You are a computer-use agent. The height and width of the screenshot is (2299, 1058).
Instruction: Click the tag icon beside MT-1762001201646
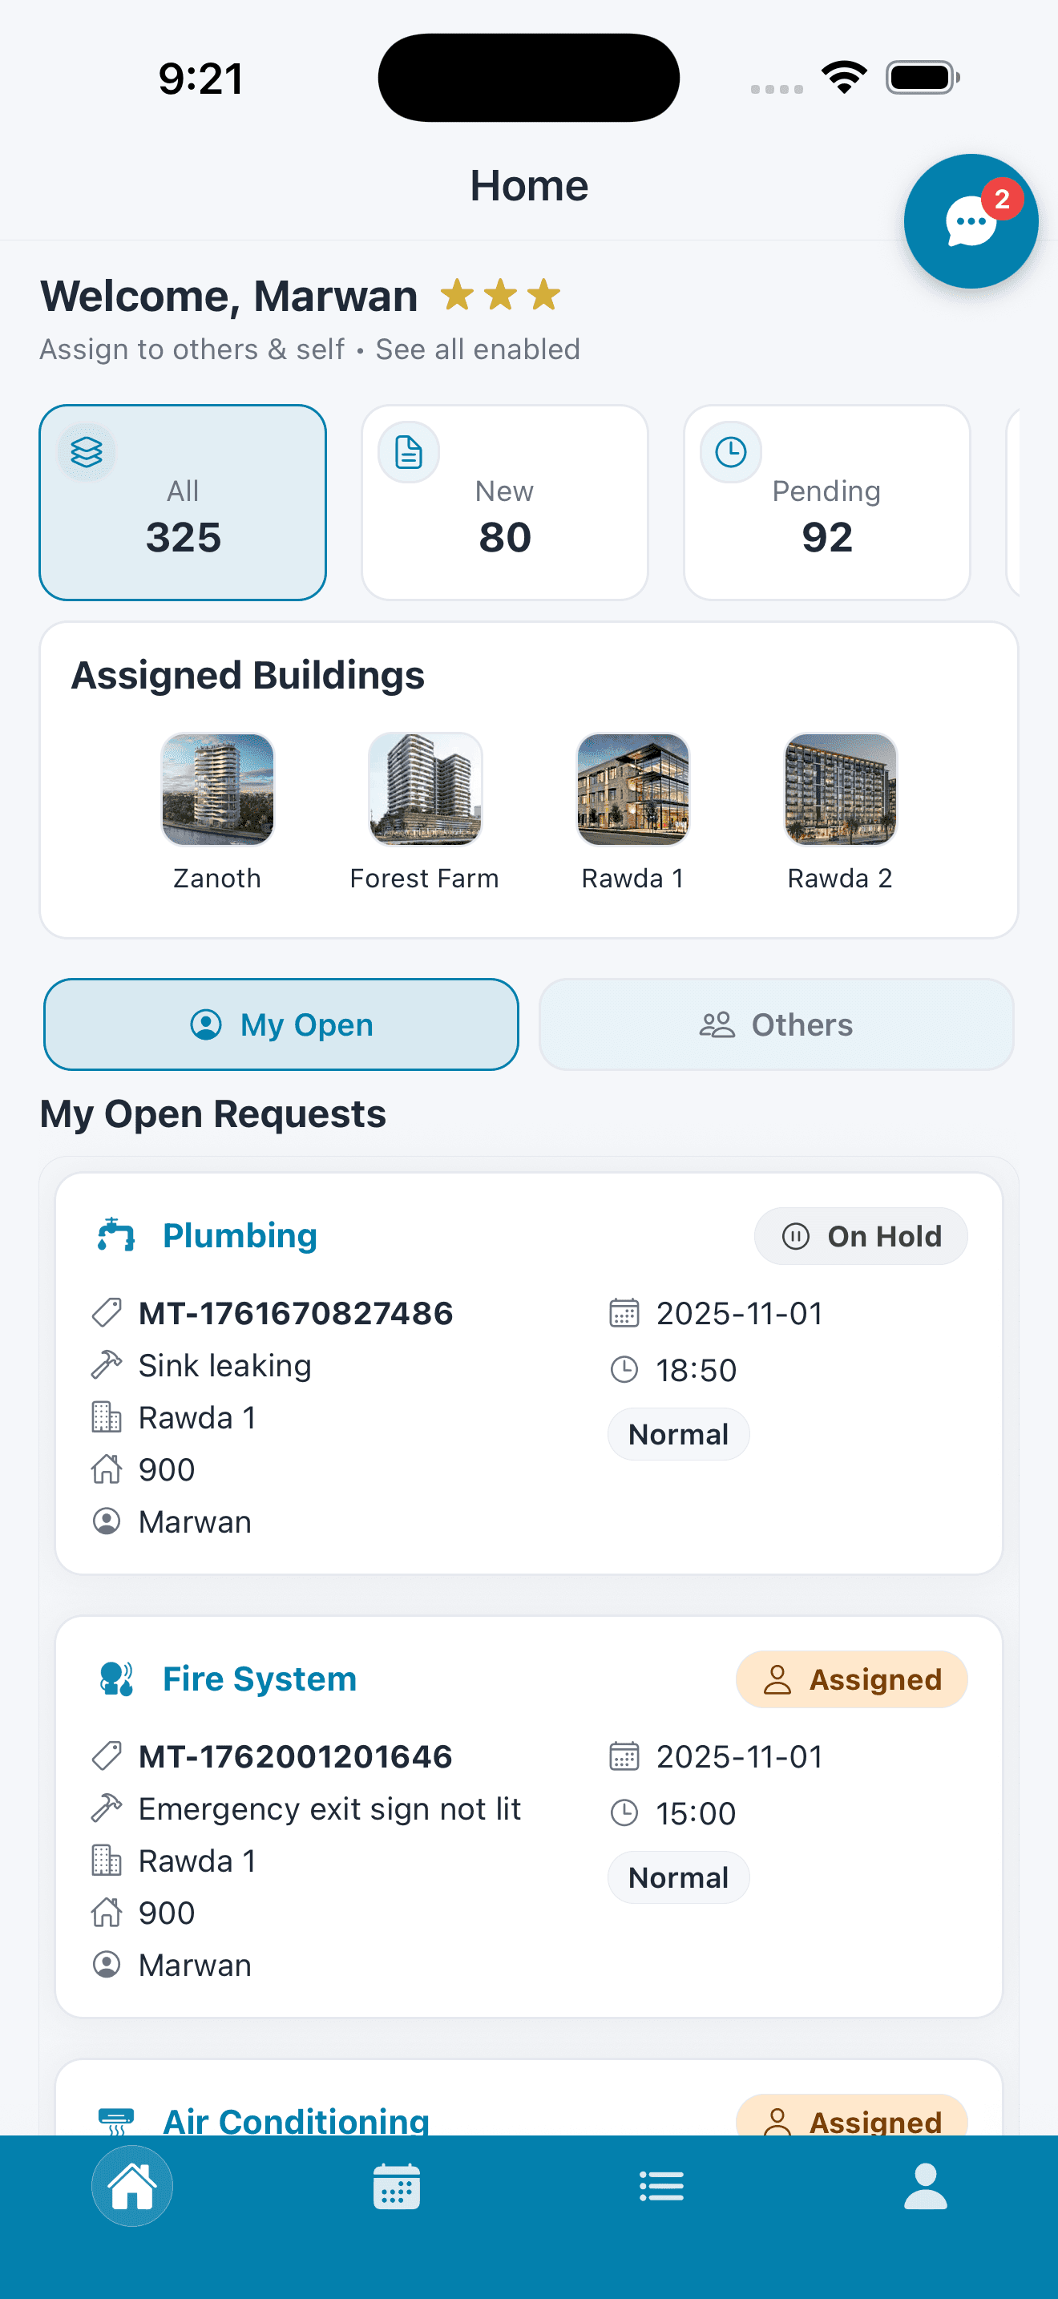(106, 1756)
